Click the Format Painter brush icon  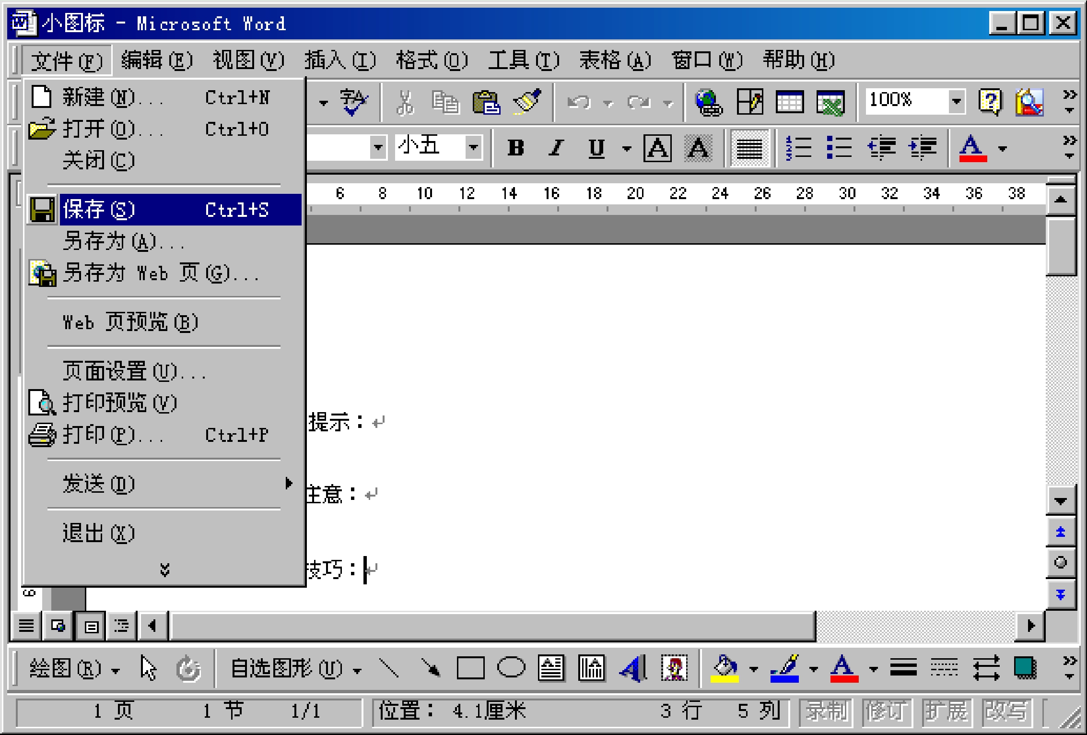[527, 102]
